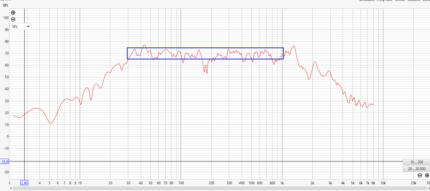Click the 20k frequency axis label
The height and width of the screenshot is (191, 430).
[413, 183]
